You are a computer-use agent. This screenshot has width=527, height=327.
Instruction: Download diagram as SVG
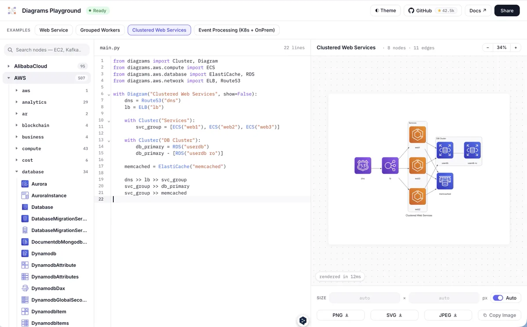tap(394, 315)
